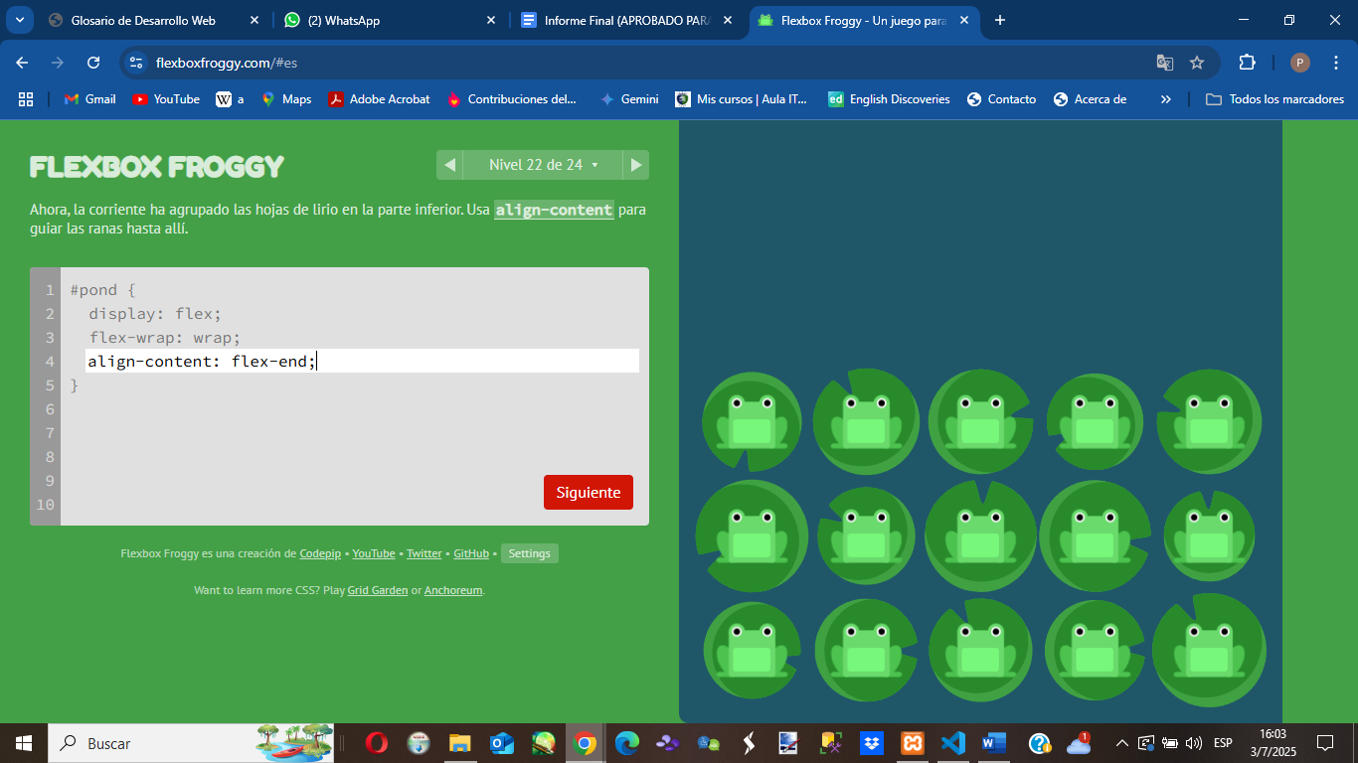Open the Maps bookmark
This screenshot has width=1358, height=763.
tap(286, 99)
